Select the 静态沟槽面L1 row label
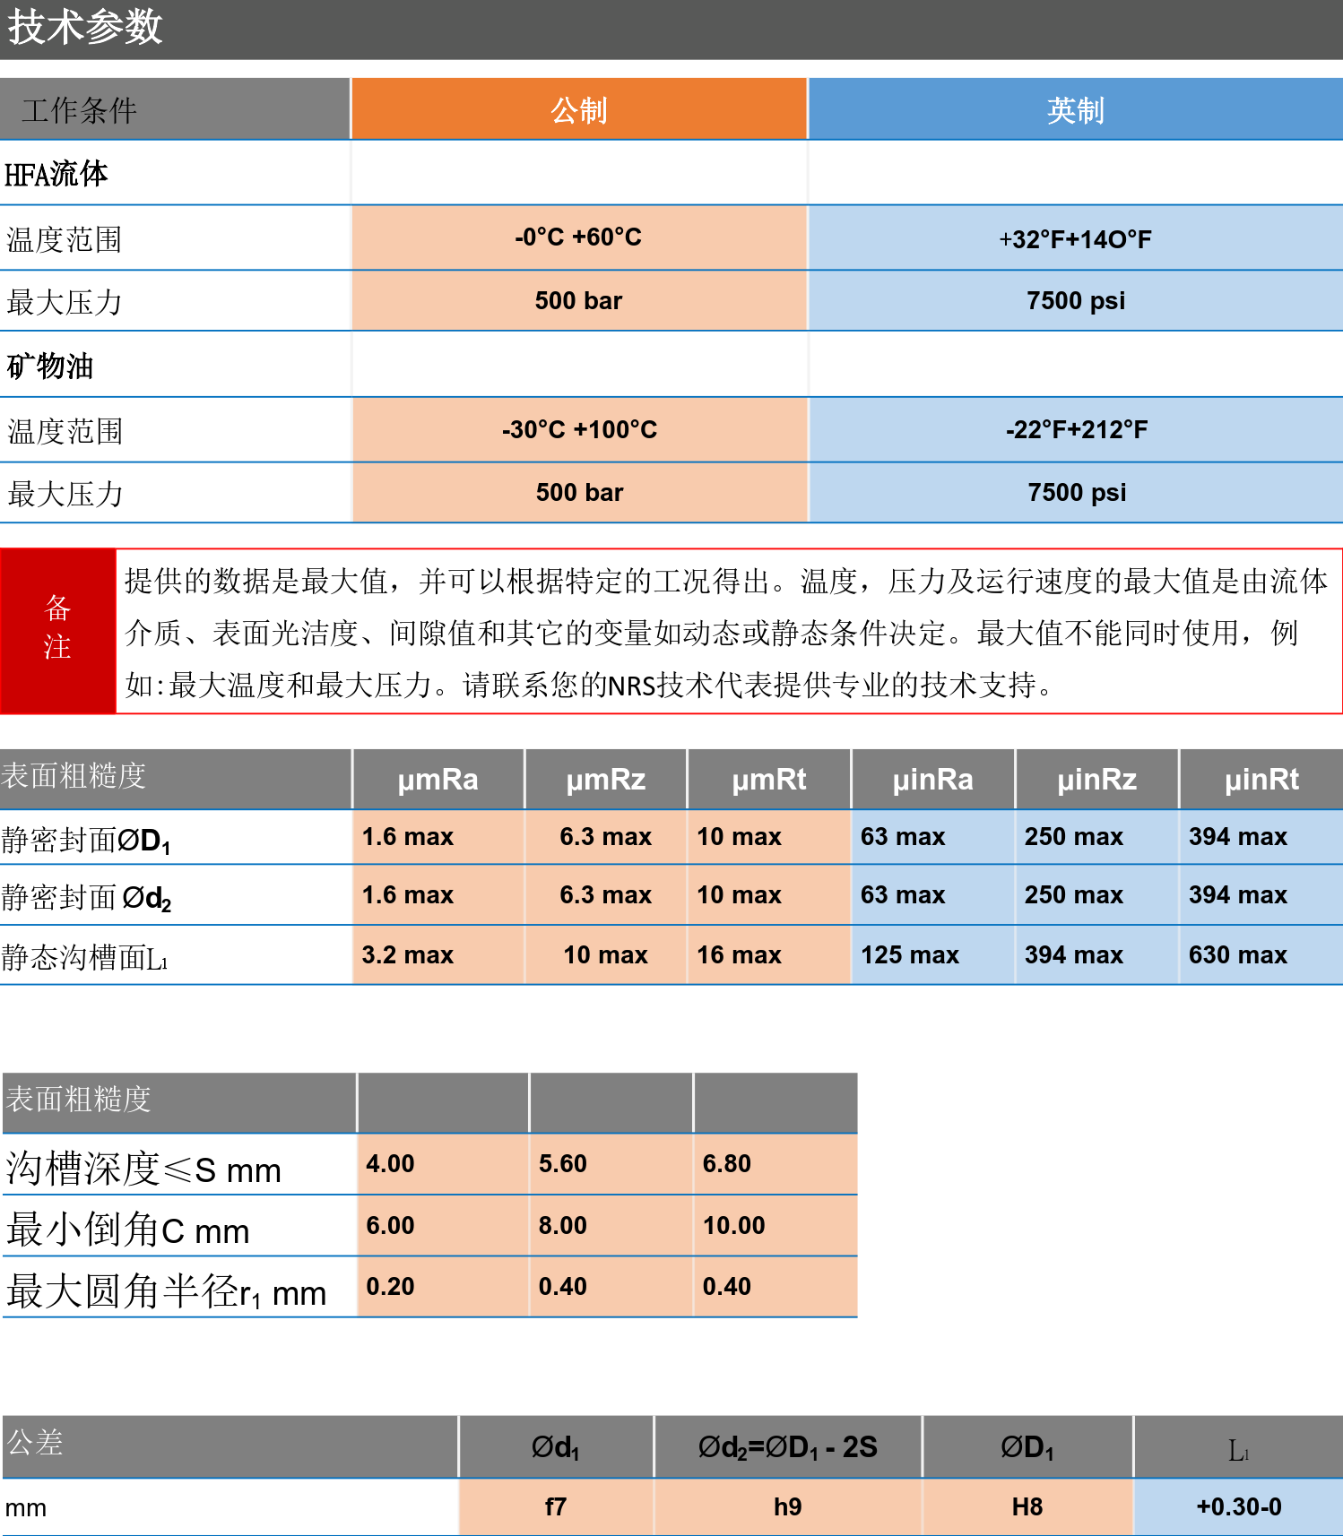Image resolution: width=1343 pixels, height=1536 pixels. pos(85,957)
